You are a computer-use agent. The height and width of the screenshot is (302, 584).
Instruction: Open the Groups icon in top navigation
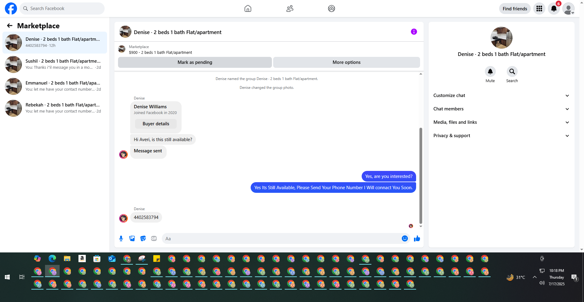pyautogui.click(x=332, y=9)
